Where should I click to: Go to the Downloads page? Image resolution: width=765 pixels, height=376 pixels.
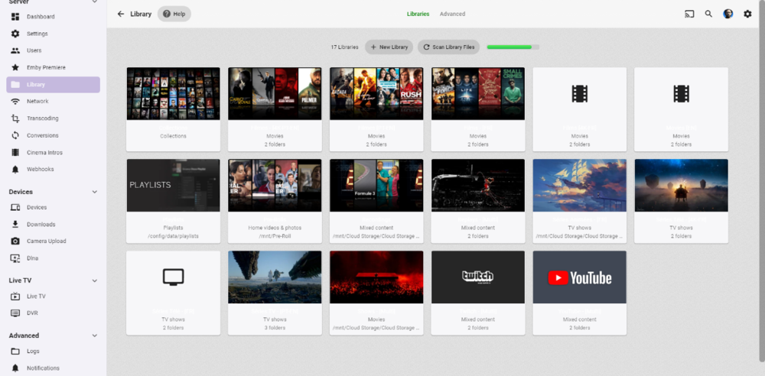54,225
